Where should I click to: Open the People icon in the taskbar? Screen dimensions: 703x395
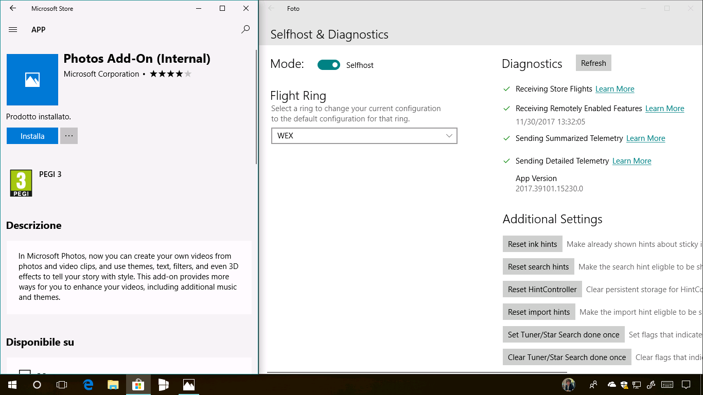(593, 385)
